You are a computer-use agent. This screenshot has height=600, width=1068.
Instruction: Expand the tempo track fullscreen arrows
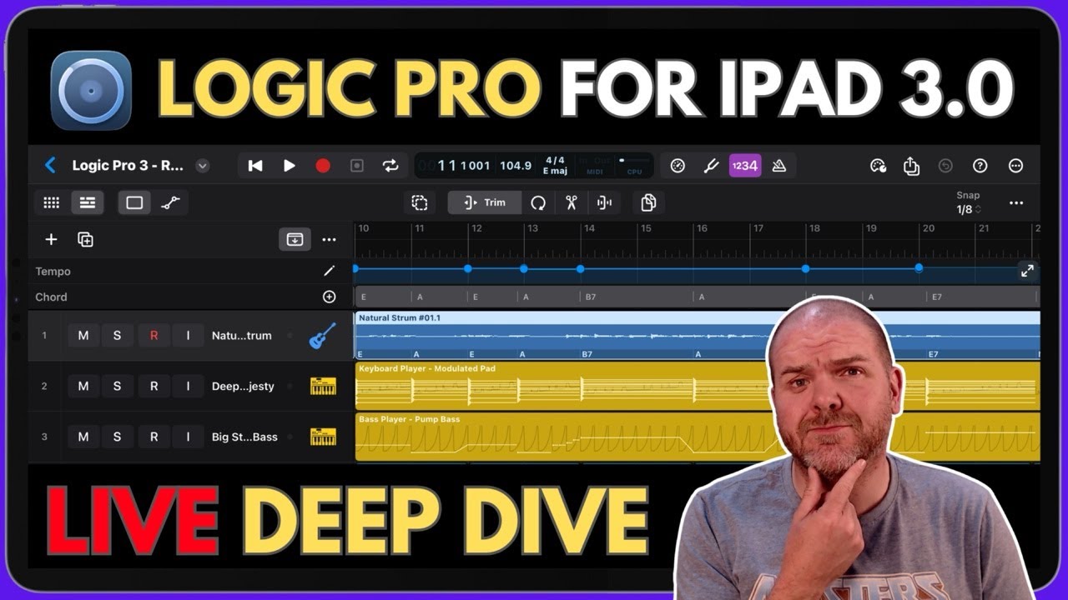click(1027, 271)
